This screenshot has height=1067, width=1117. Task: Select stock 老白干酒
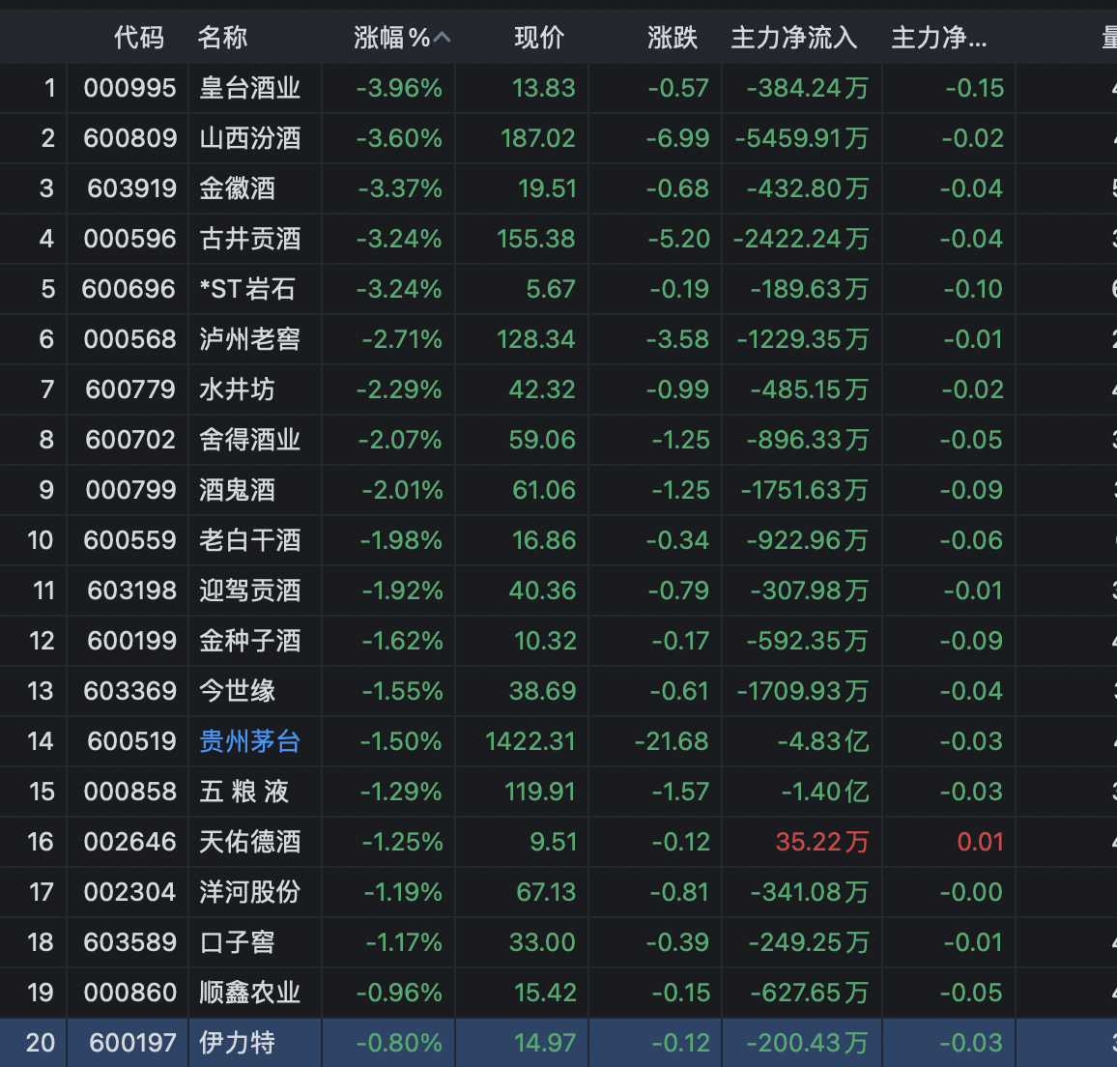tap(250, 540)
